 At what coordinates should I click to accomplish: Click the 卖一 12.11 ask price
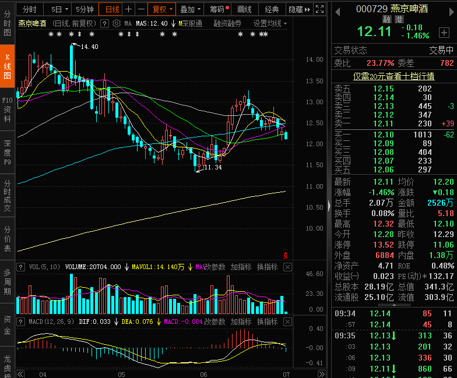[x=384, y=123]
